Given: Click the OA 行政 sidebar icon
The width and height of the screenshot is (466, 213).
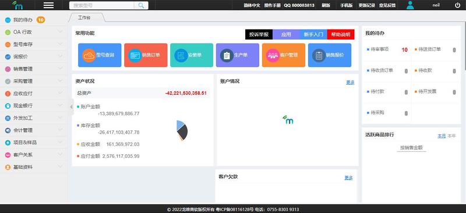Looking at the screenshot, I should click(x=8, y=32).
